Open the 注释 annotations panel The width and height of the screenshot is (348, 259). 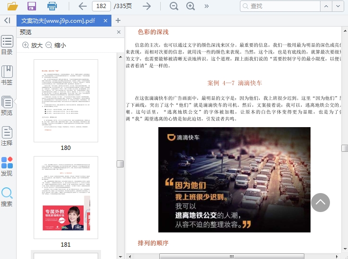[x=7, y=136]
